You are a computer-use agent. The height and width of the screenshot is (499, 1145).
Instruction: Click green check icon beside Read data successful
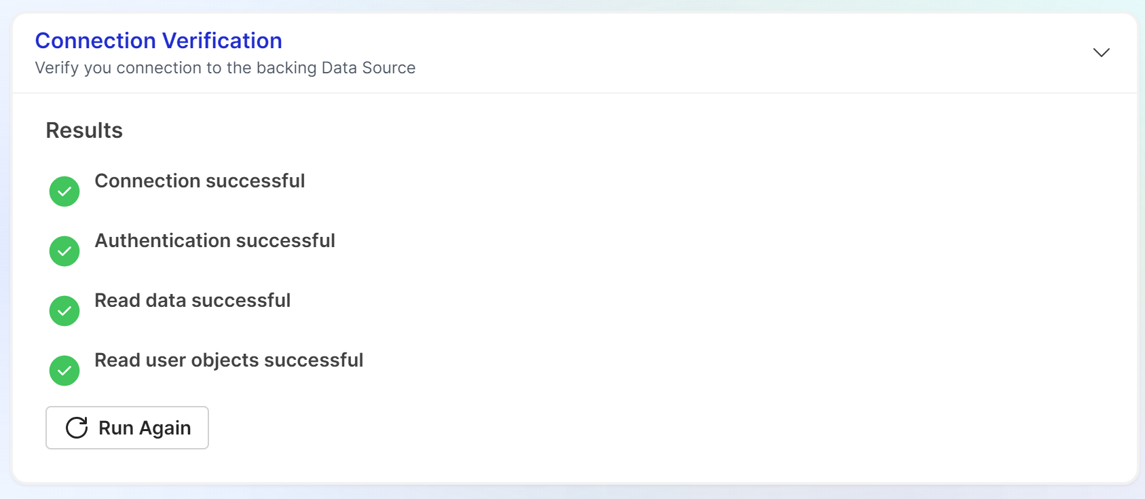[64, 311]
